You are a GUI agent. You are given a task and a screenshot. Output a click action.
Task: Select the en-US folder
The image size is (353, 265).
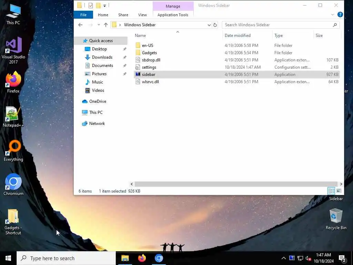[236, 46]
